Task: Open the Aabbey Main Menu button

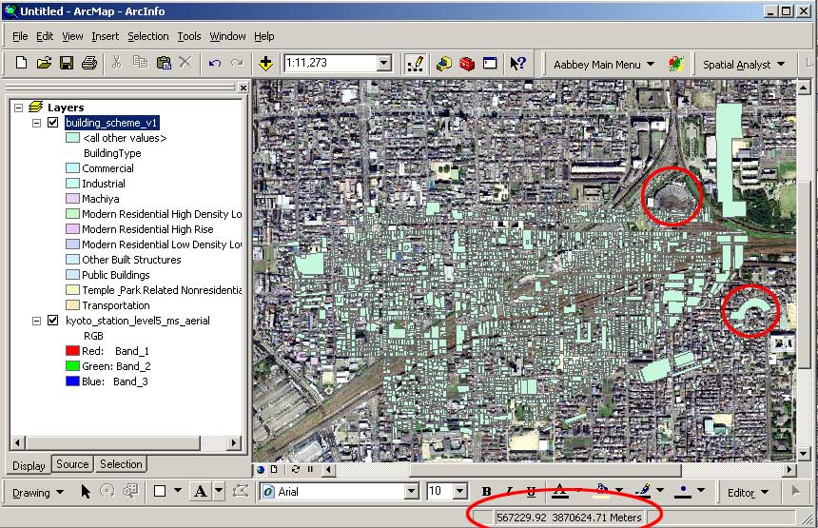Action: coord(604,65)
